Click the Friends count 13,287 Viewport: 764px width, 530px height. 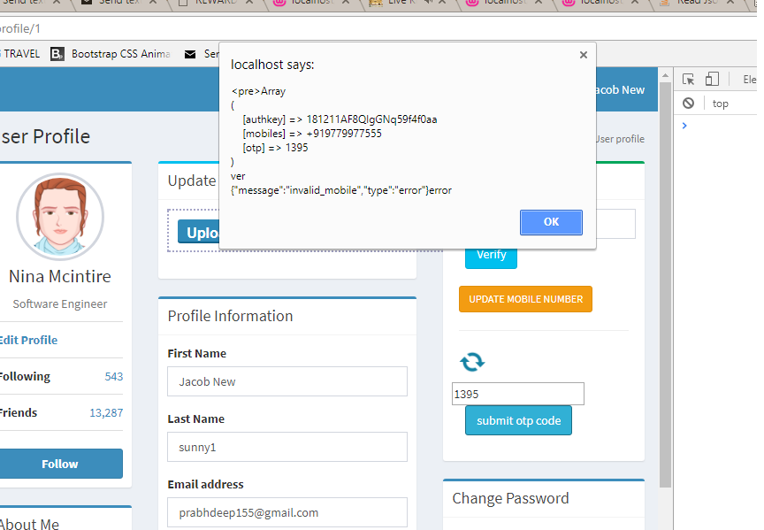click(x=106, y=413)
